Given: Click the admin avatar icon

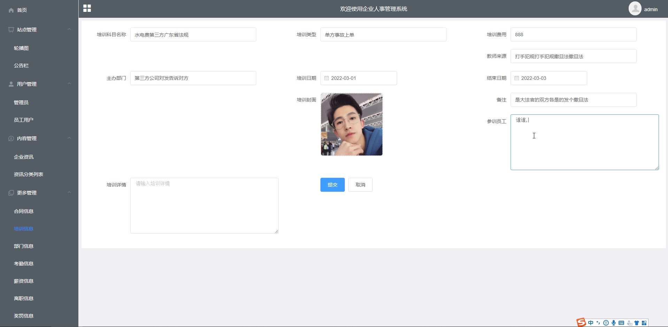Looking at the screenshot, I should point(635,8).
